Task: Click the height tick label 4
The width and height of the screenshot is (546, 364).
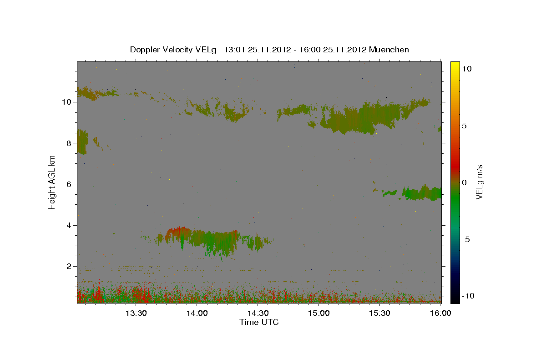Action: 70,225
